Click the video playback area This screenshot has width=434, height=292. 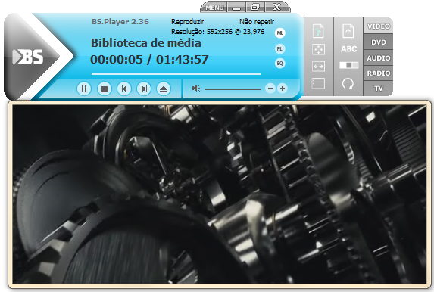pyautogui.click(x=220, y=194)
